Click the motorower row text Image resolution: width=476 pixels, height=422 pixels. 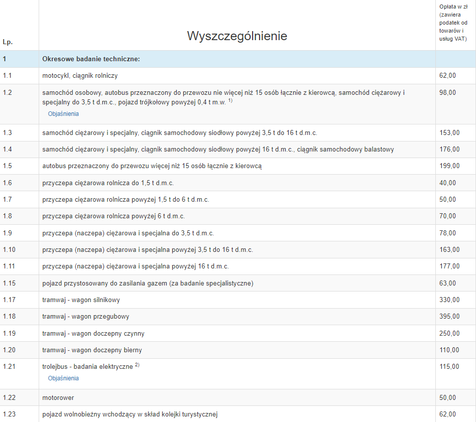pos(58,398)
